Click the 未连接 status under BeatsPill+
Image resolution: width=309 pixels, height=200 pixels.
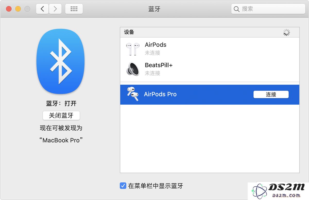tap(152, 73)
